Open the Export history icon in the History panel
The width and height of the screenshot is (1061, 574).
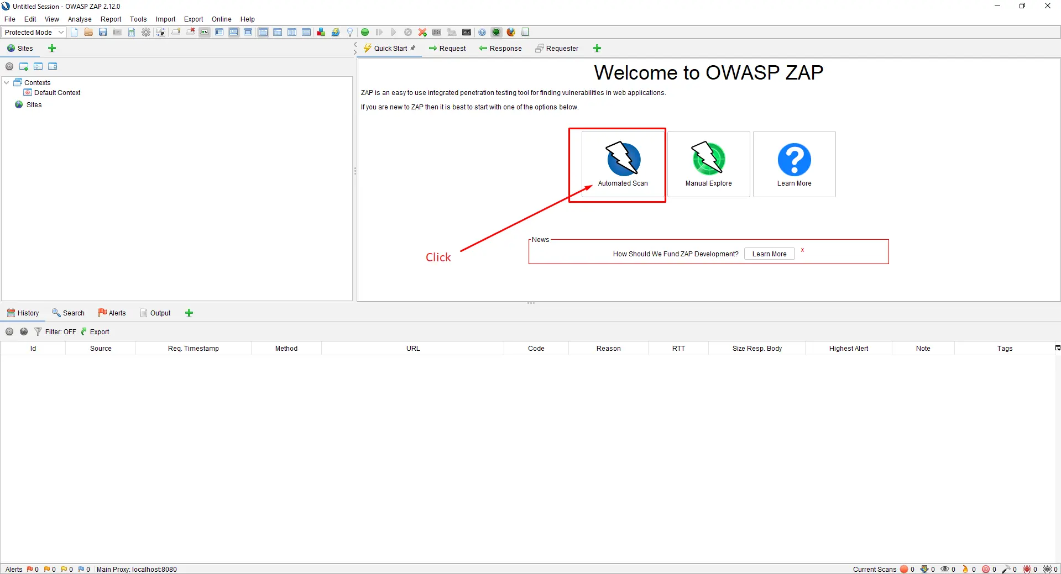[95, 331]
